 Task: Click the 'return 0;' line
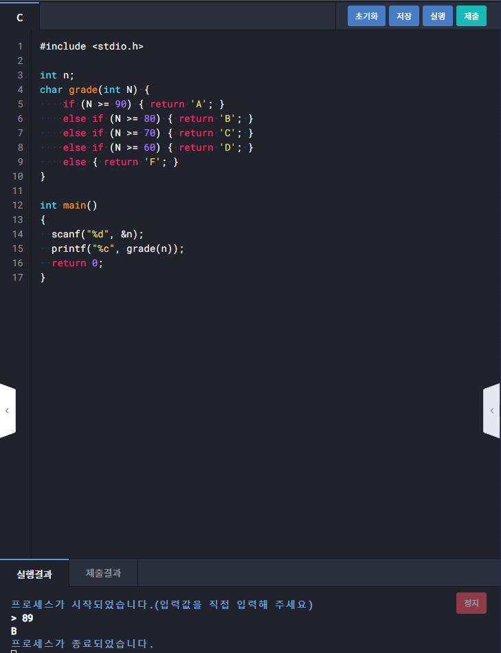point(78,263)
